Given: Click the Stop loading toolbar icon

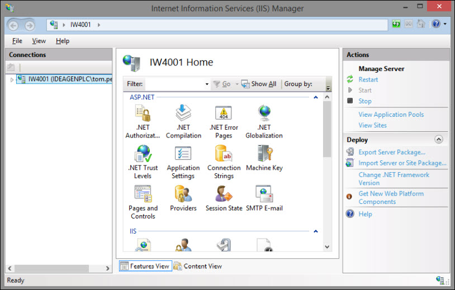Looking at the screenshot, I should coord(409,24).
